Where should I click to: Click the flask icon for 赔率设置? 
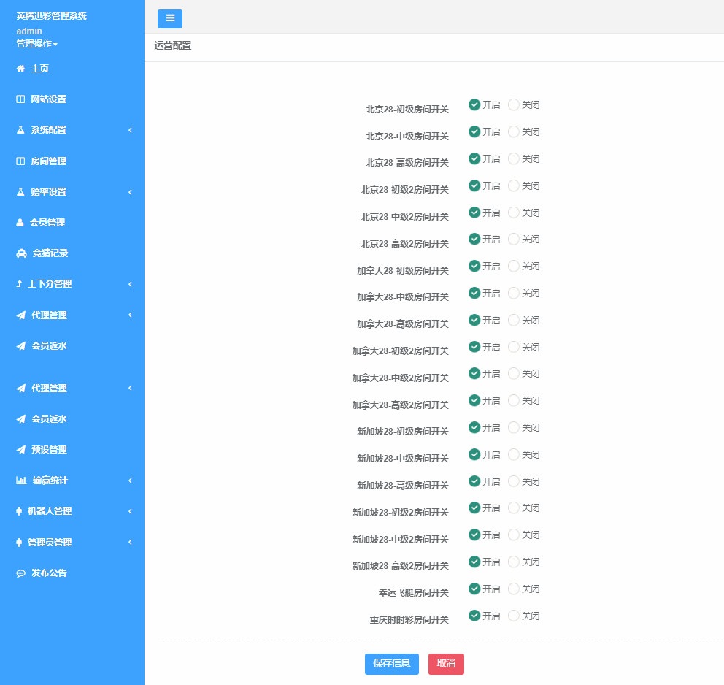[20, 192]
